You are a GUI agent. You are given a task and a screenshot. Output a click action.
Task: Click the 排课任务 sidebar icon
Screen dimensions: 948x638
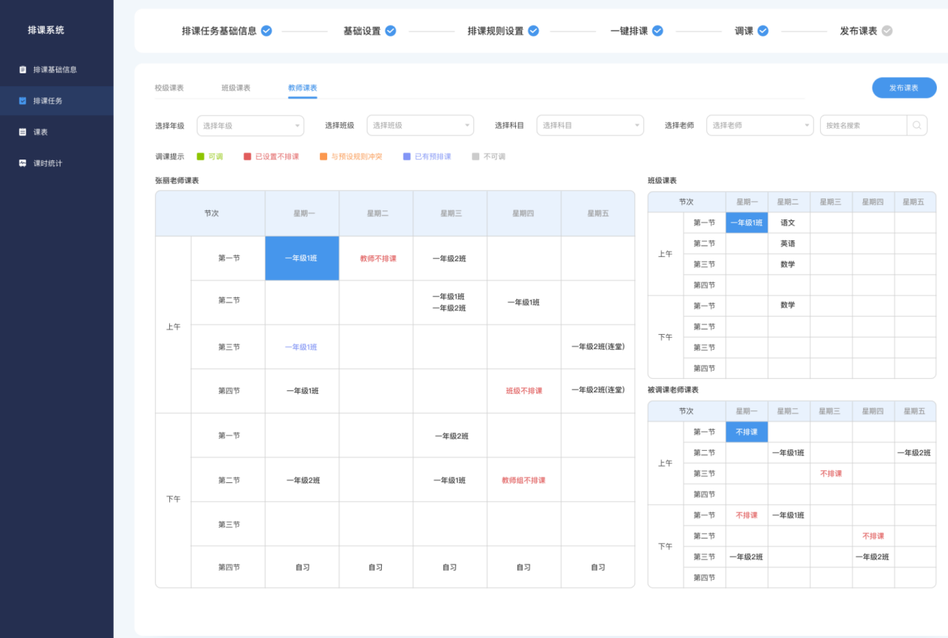click(x=22, y=101)
